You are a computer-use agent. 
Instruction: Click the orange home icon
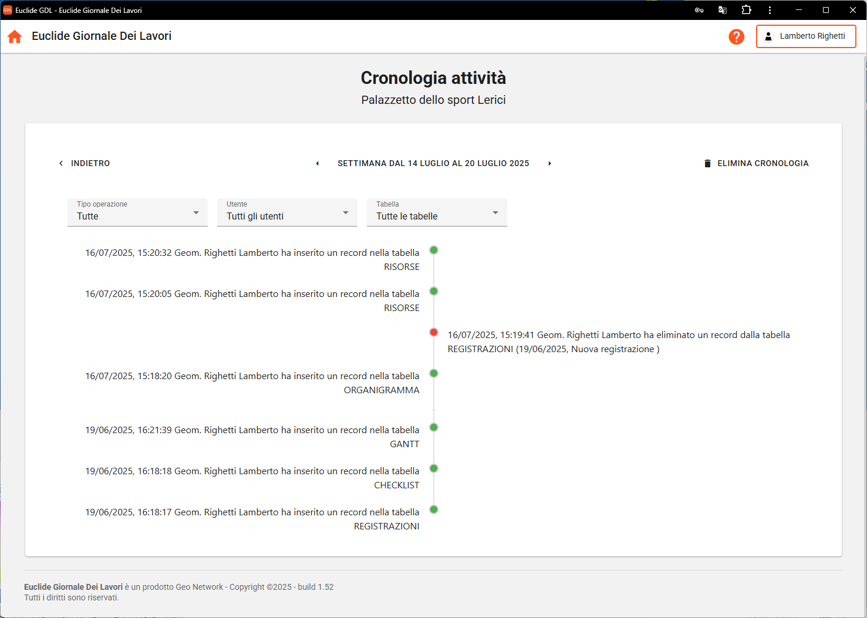point(15,36)
